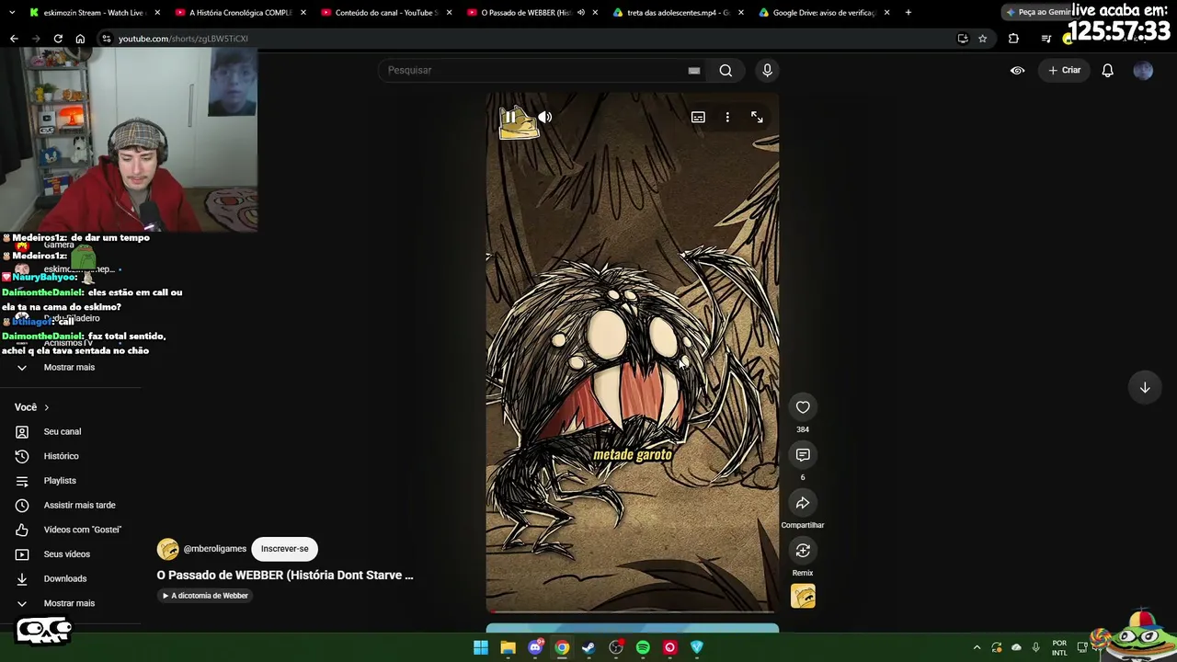Open the Short's sound thumbnail
This screenshot has height=662, width=1177.
click(x=803, y=597)
